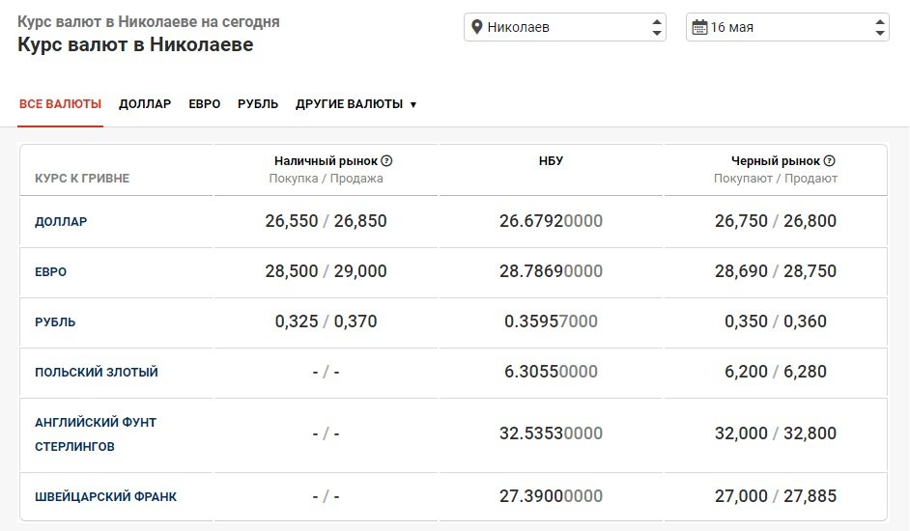This screenshot has width=910, height=531.
Task: Expand the Другие валюты menu
Action: tap(355, 104)
